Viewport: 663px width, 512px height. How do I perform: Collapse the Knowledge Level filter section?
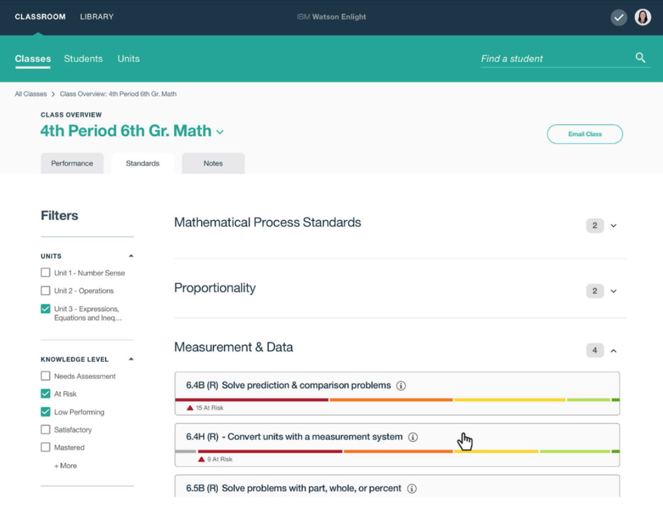(x=131, y=359)
